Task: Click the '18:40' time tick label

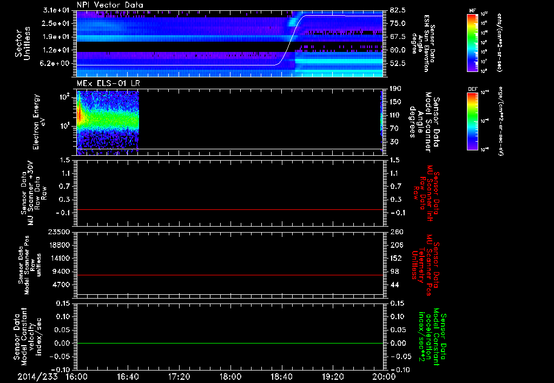Action: tap(281, 377)
